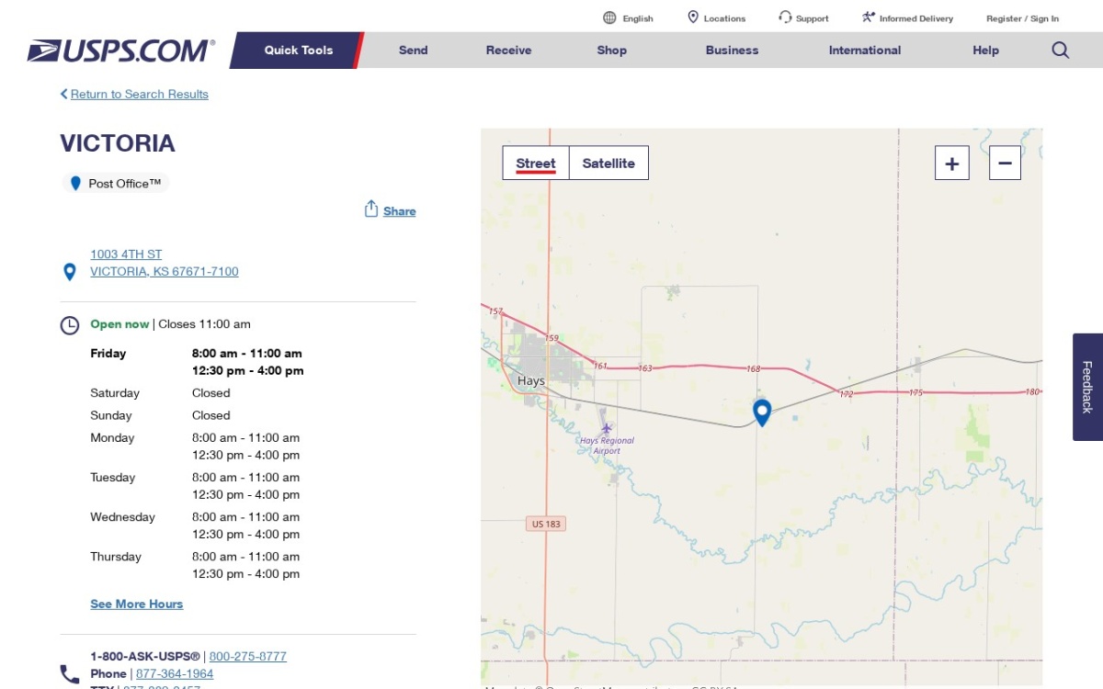1103x689 pixels.
Task: Click the Sunday row label
Action: click(111, 415)
